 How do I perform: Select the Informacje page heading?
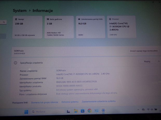(x=43, y=11)
